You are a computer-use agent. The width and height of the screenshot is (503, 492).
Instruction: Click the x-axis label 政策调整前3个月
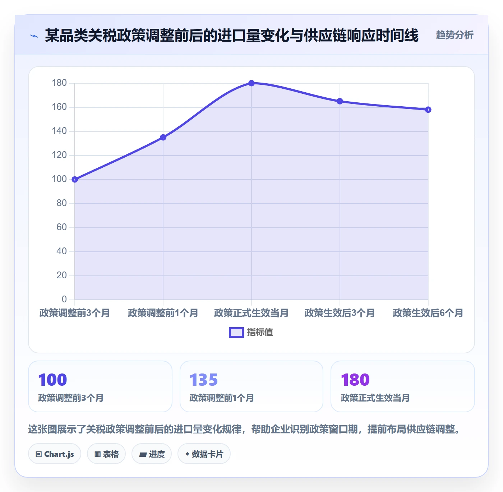point(75,313)
